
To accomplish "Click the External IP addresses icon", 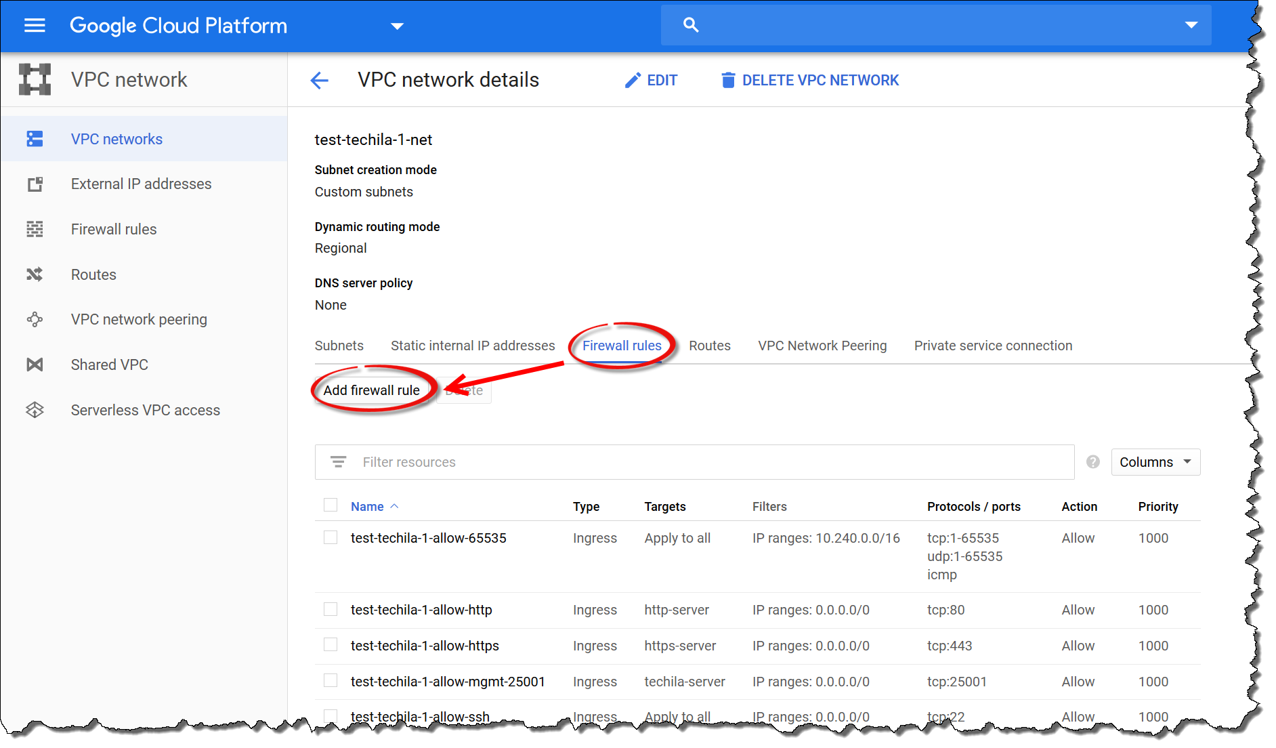I will click(35, 184).
